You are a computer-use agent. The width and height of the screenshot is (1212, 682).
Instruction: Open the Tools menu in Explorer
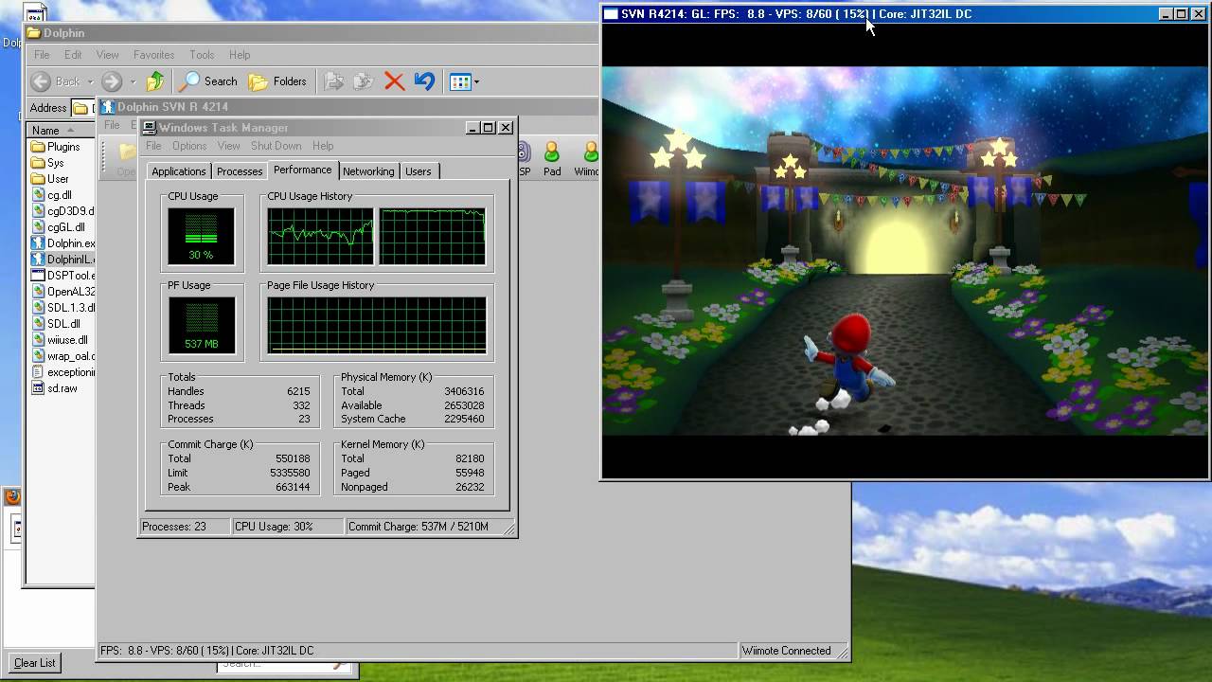pyautogui.click(x=202, y=55)
